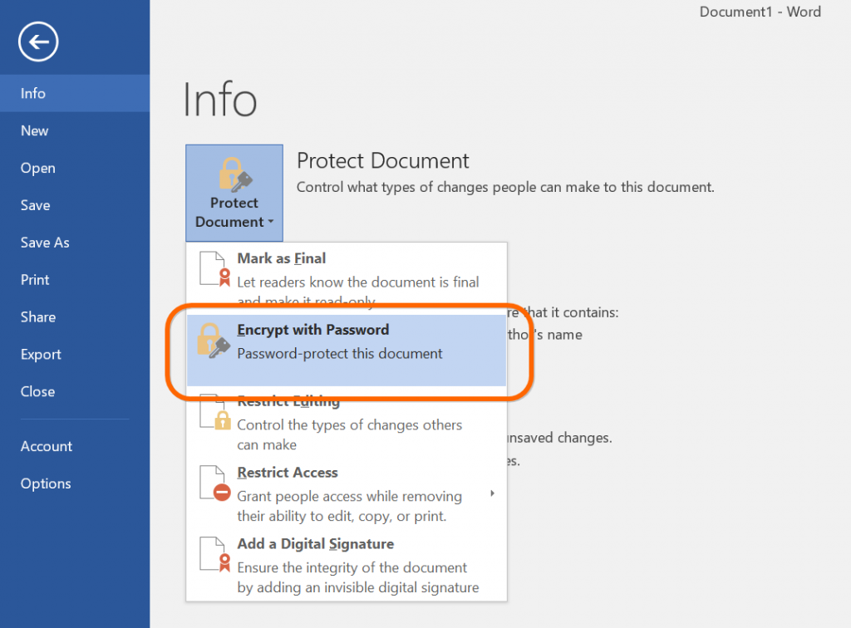Open Word Options
Screen dimensions: 851x628
(46, 483)
